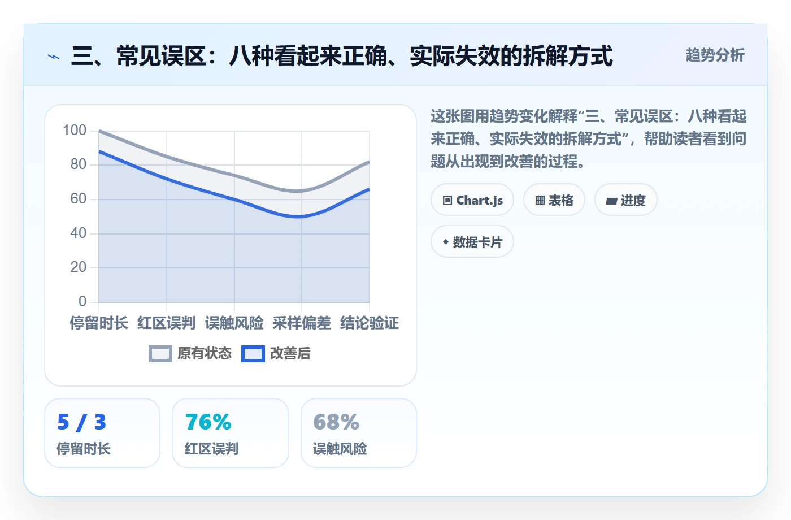The image size is (791, 520).
Task: Click the bar icon inside the 进度 chip
Action: tap(611, 201)
